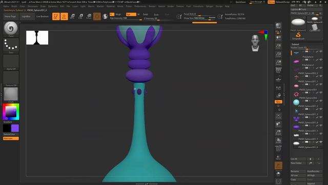Toggle Persp perspective view
328x185 pixels.
(x=278, y=71)
